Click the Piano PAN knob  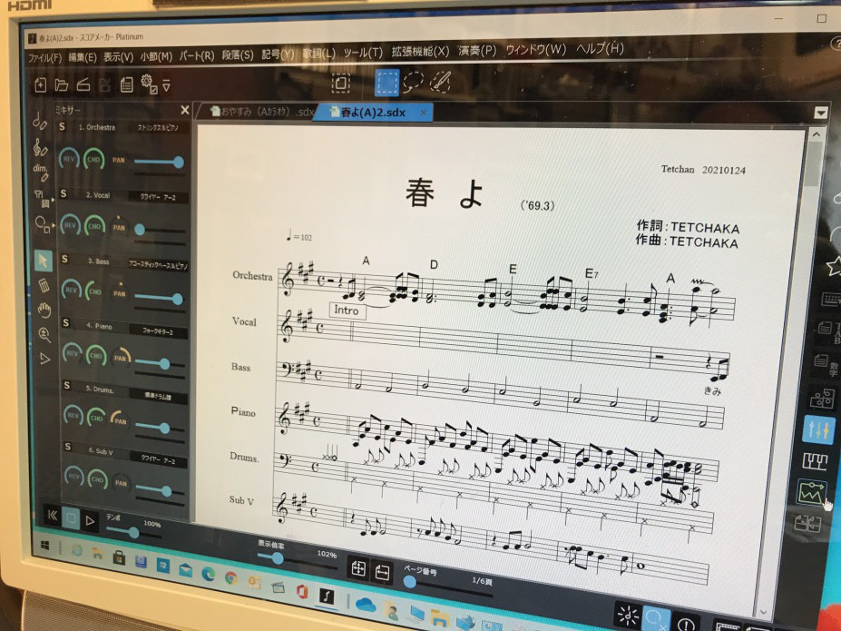pos(121,357)
